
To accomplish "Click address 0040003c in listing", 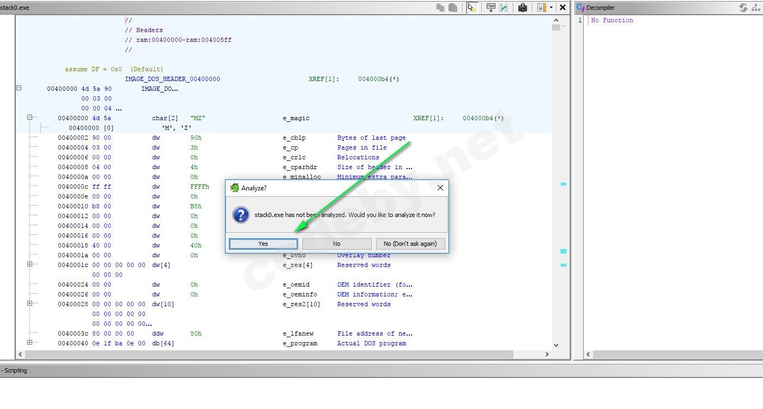I will [x=73, y=333].
